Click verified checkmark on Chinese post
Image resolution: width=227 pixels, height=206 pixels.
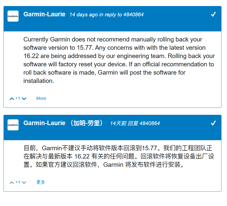point(213,123)
